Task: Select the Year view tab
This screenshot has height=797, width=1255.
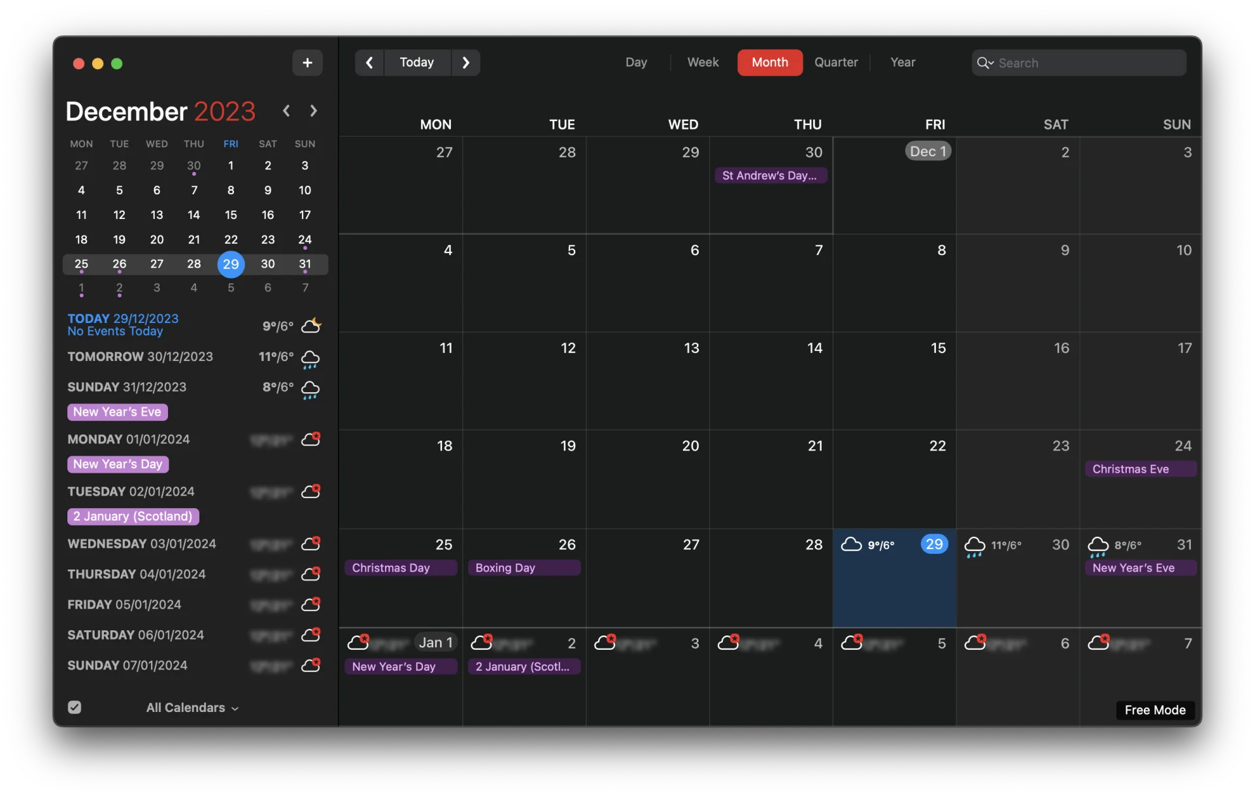Action: click(x=902, y=63)
